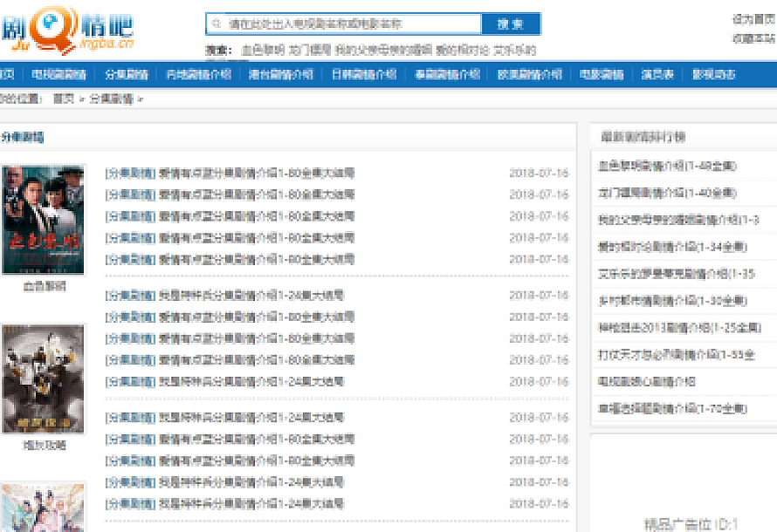The image size is (777, 532).
Task: Click the 剧情吧 site logo
Action: coord(68,29)
